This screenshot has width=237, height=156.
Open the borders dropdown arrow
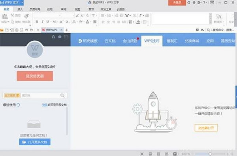pos(148,22)
